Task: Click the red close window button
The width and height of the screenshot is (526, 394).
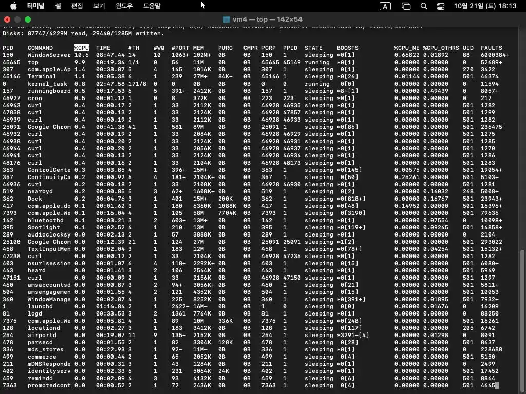Action: tap(7, 19)
